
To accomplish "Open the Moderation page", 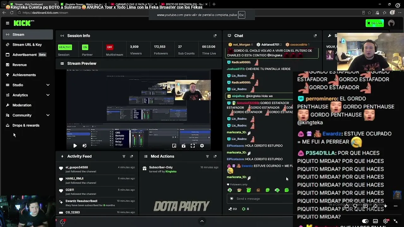I will pyautogui.click(x=28, y=105).
